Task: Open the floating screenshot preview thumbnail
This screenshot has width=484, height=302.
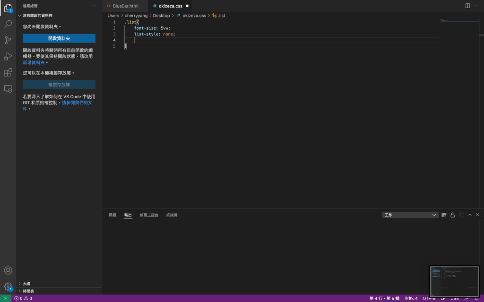Action: click(x=454, y=281)
